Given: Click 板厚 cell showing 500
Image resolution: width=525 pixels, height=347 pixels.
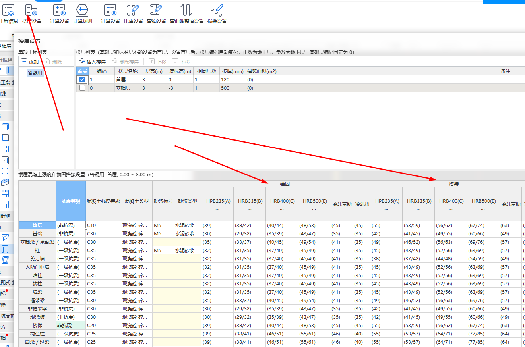Looking at the screenshot, I should pyautogui.click(x=232, y=88).
